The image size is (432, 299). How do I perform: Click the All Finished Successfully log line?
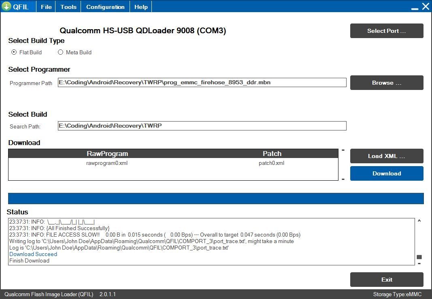[59, 228]
